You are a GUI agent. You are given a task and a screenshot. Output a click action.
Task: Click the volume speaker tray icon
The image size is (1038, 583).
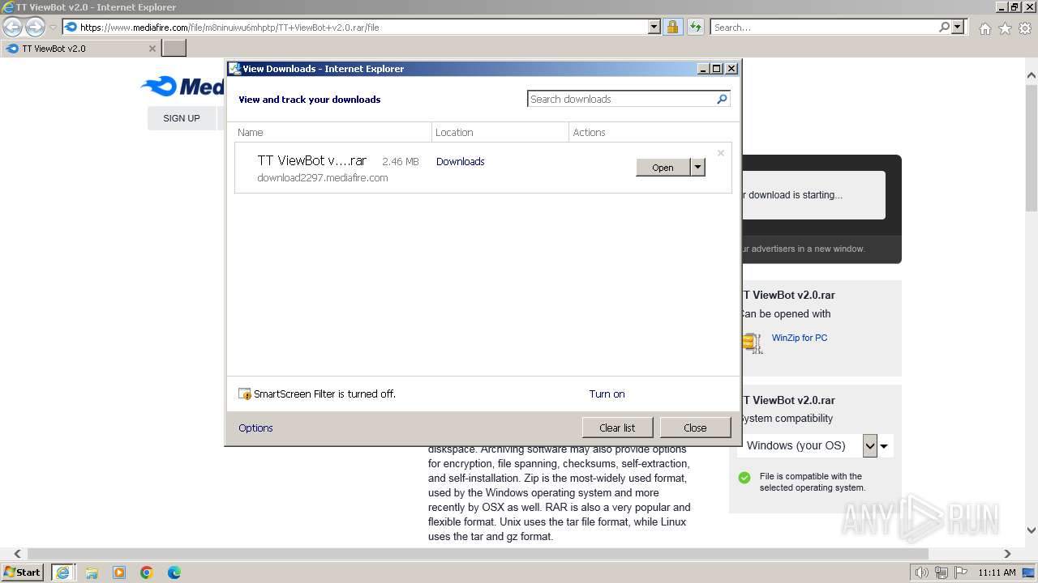click(922, 572)
